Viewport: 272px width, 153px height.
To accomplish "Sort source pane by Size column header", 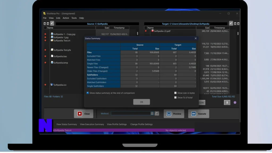I will 102,28.
